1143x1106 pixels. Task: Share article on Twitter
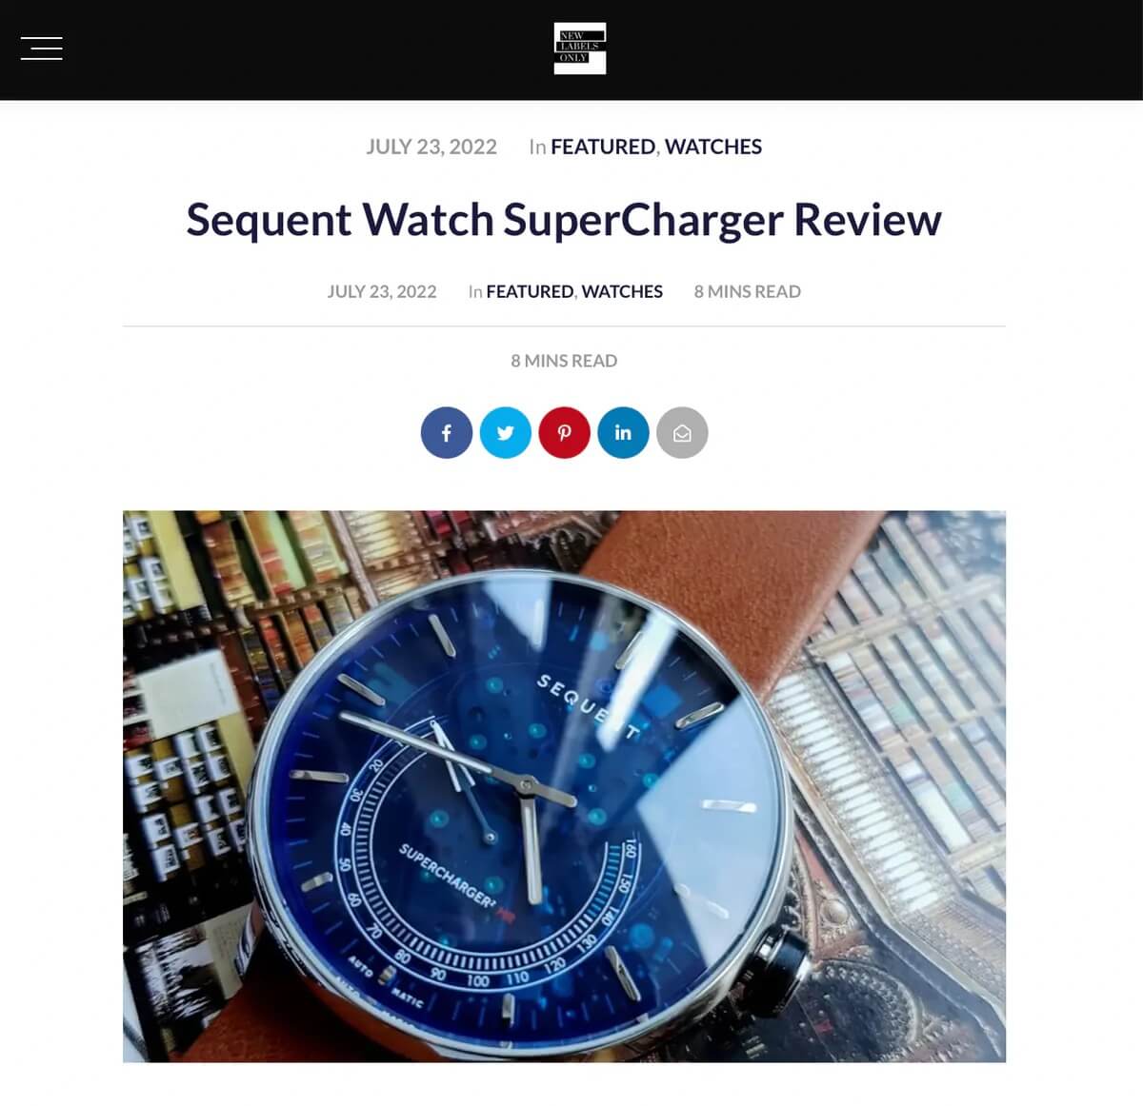click(506, 433)
